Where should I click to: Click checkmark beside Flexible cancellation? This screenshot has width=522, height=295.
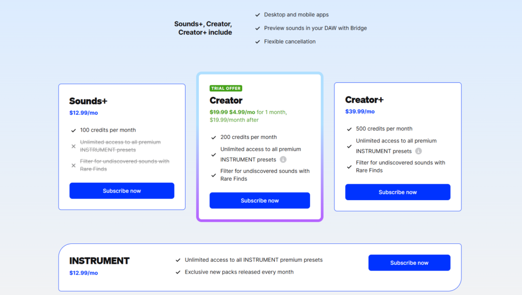(x=257, y=42)
